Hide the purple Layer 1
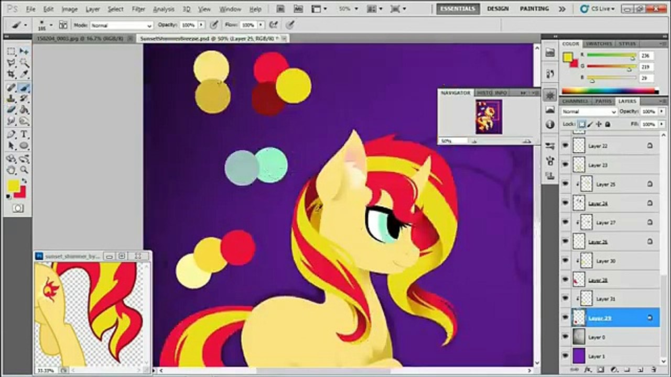This screenshot has width=671, height=377. point(565,356)
